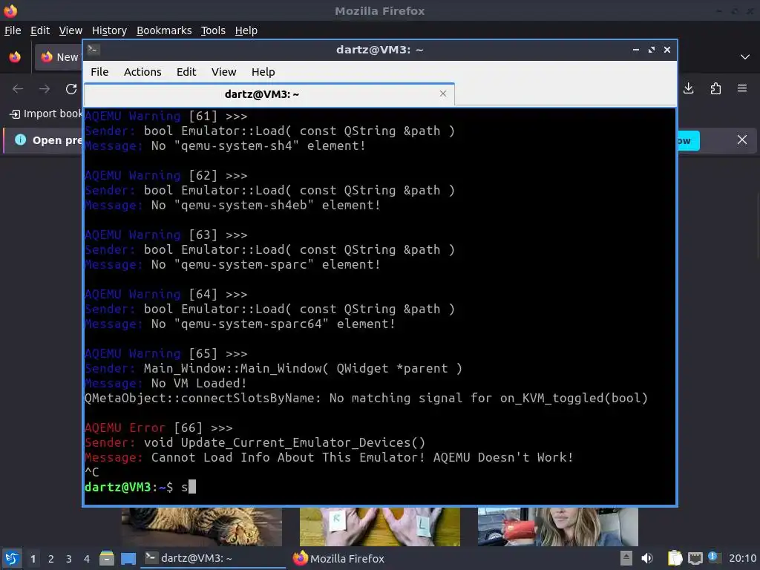Open the hands with notes thumbnail
Screen dimensions: 760x570
coord(380,527)
